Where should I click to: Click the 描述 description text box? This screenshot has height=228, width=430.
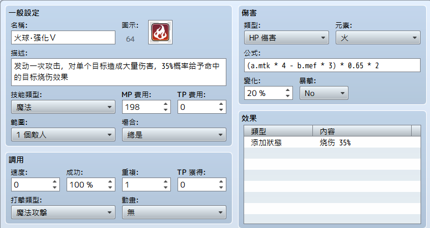pos(119,72)
